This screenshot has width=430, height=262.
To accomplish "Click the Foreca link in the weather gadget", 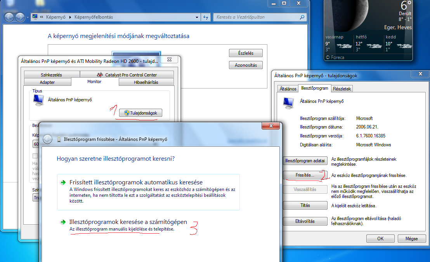I will pos(337,57).
